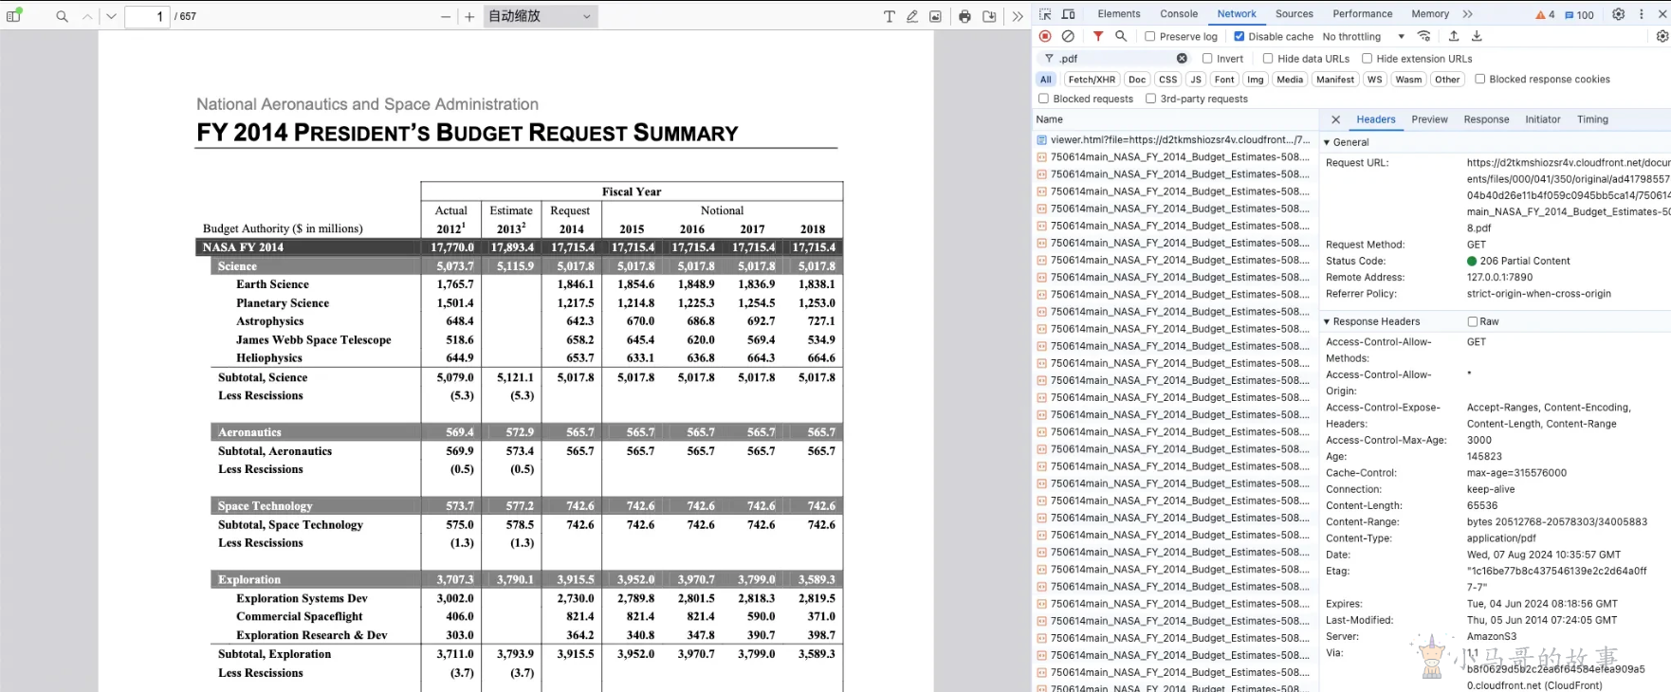1671x692 pixels.
Task: Enable Hide extension URLs
Action: (1367, 59)
